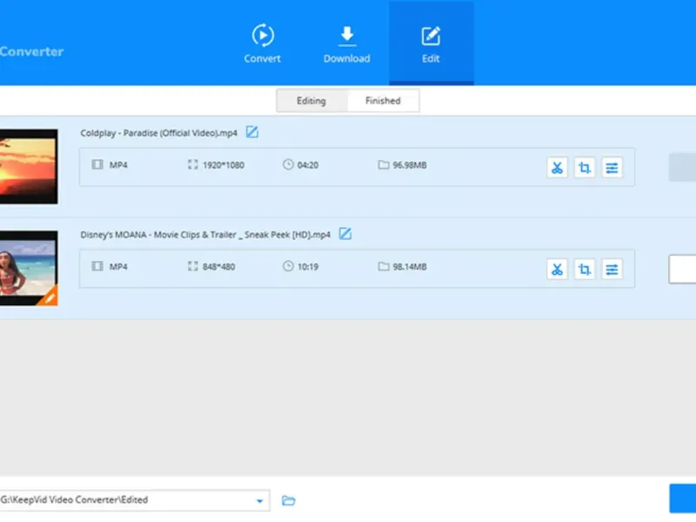The width and height of the screenshot is (696, 522).
Task: Click the 96.98MB file size
Action: click(x=409, y=165)
